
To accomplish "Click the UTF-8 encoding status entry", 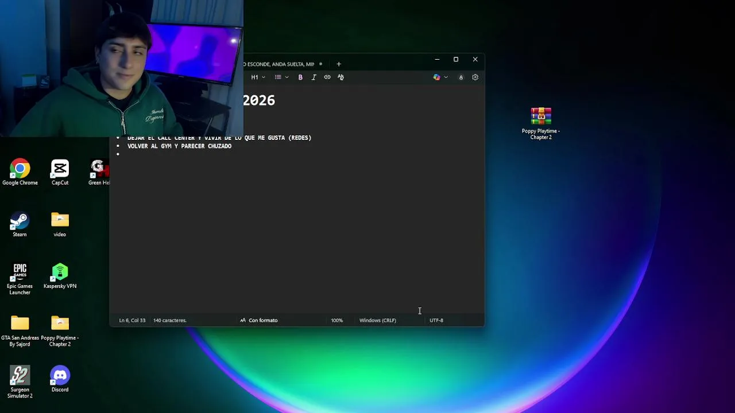I will tap(436, 321).
